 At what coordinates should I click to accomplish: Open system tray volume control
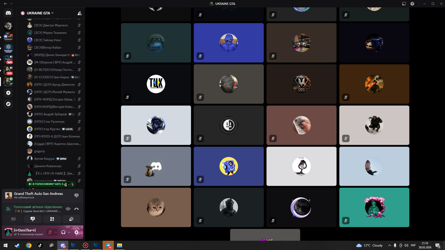click(x=406, y=245)
